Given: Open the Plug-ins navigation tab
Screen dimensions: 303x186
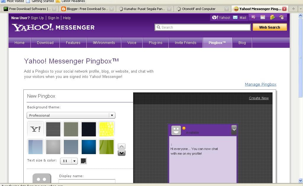Looking at the screenshot, I should [x=156, y=43].
